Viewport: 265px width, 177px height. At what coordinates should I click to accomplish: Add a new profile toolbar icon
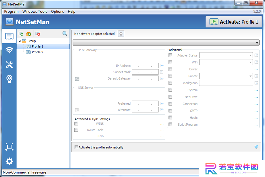[21, 34]
